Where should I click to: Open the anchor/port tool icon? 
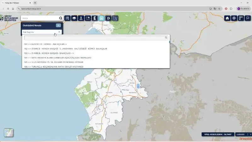click(x=81, y=18)
